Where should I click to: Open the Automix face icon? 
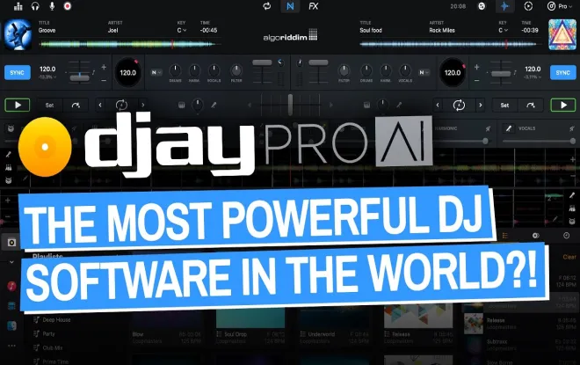pos(482,6)
